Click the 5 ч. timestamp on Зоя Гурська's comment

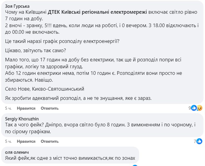tap(8, 108)
